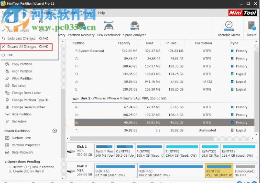
Task: Click C:(NTFS) block on Disk 1 map
Action: [x=125, y=151]
